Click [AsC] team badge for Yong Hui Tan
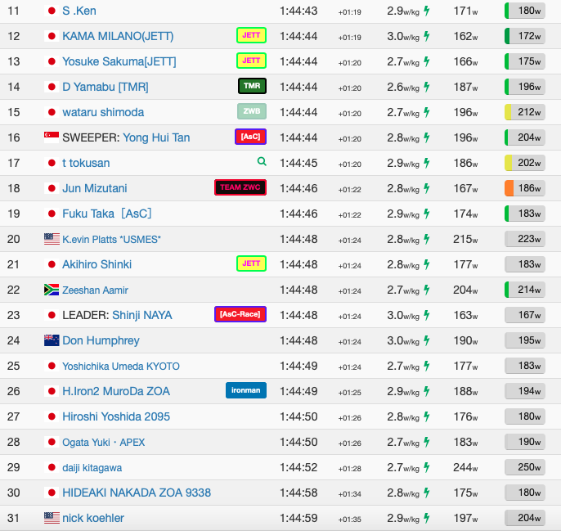Screen dimensions: 561x531 (x=250, y=137)
